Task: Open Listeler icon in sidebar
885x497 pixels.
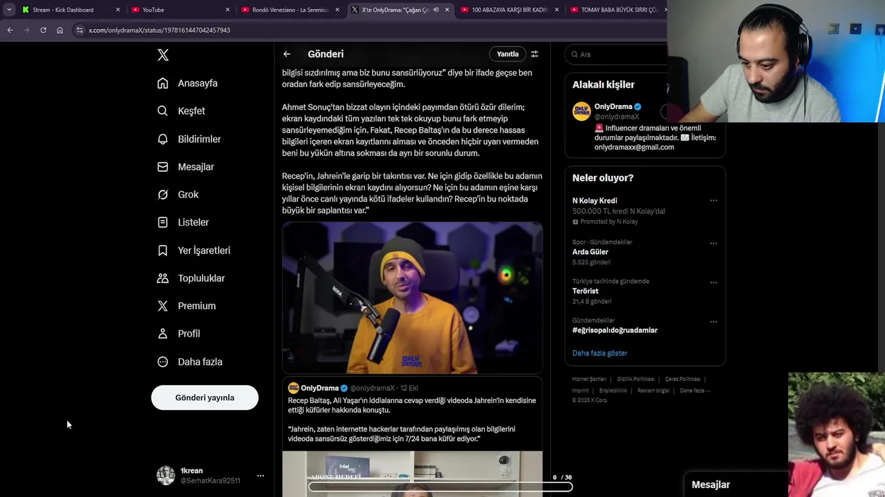Action: pos(162,222)
